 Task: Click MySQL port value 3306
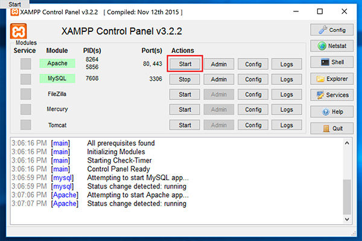tap(156, 79)
